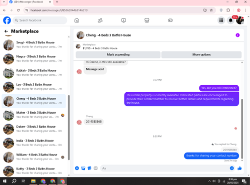This screenshot has height=185, width=250.
Task: Open Sevgi - 4 Beds 3 Baths House chat
Action: click(33, 45)
